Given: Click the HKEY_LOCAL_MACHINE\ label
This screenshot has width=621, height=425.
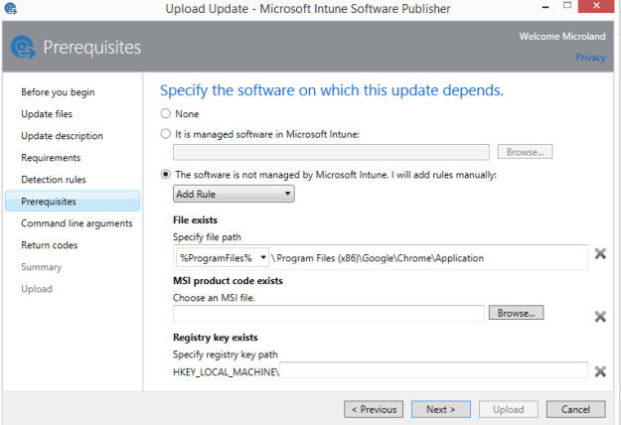Looking at the screenshot, I should 226,372.
